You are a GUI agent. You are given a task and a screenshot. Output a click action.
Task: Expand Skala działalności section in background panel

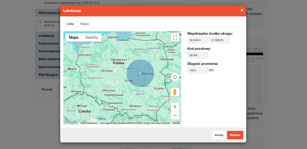tap(48, 59)
